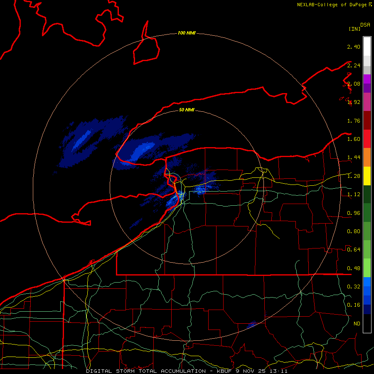
Task: Click the [IN] units label
Action: 354,29
